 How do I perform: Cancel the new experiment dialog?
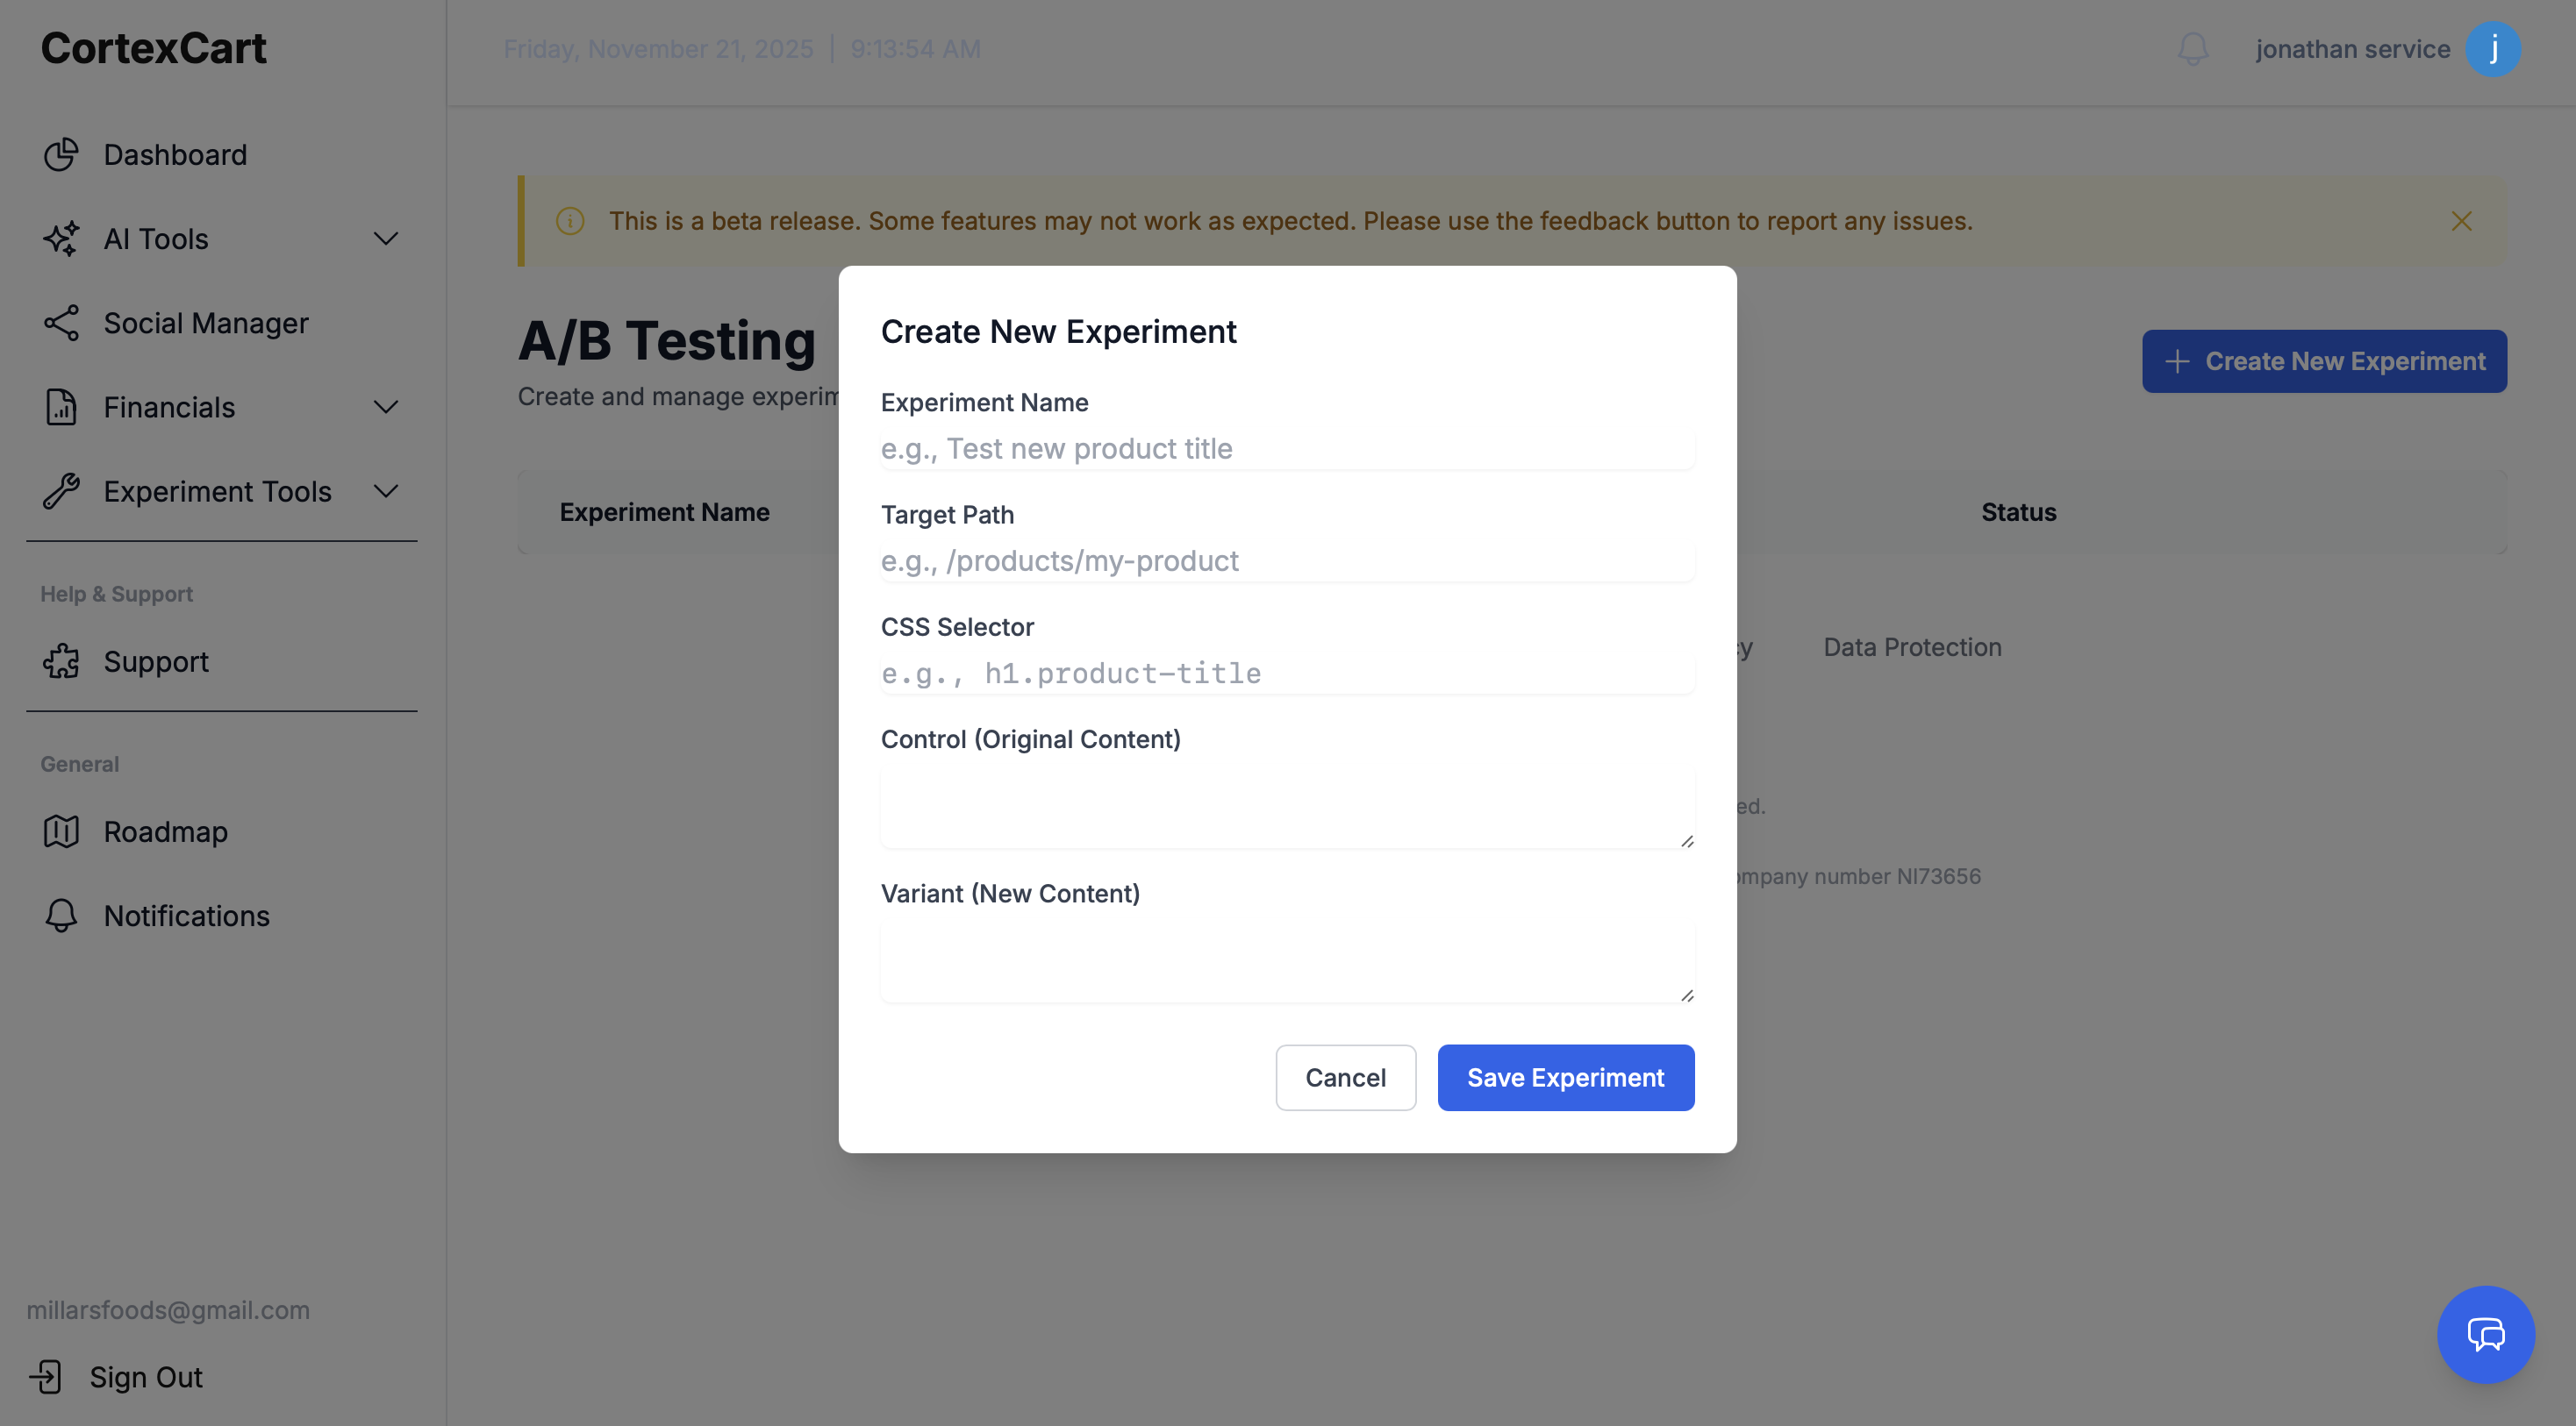[1345, 1077]
